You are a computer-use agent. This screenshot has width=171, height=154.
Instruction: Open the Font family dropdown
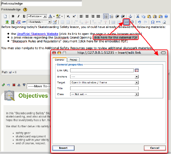pos(39,22)
